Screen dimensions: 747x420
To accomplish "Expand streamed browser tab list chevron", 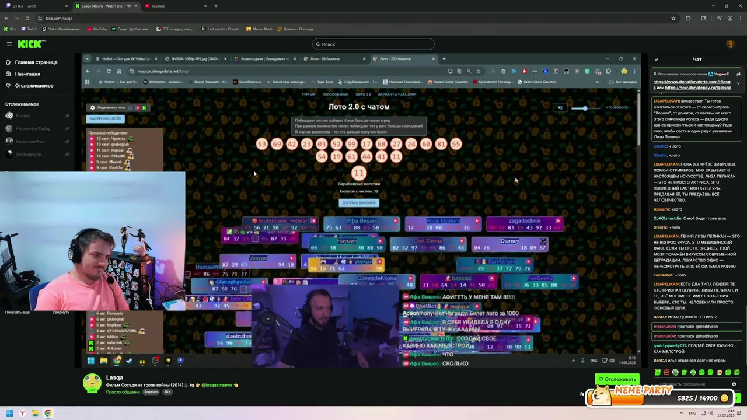I will [x=87, y=58].
